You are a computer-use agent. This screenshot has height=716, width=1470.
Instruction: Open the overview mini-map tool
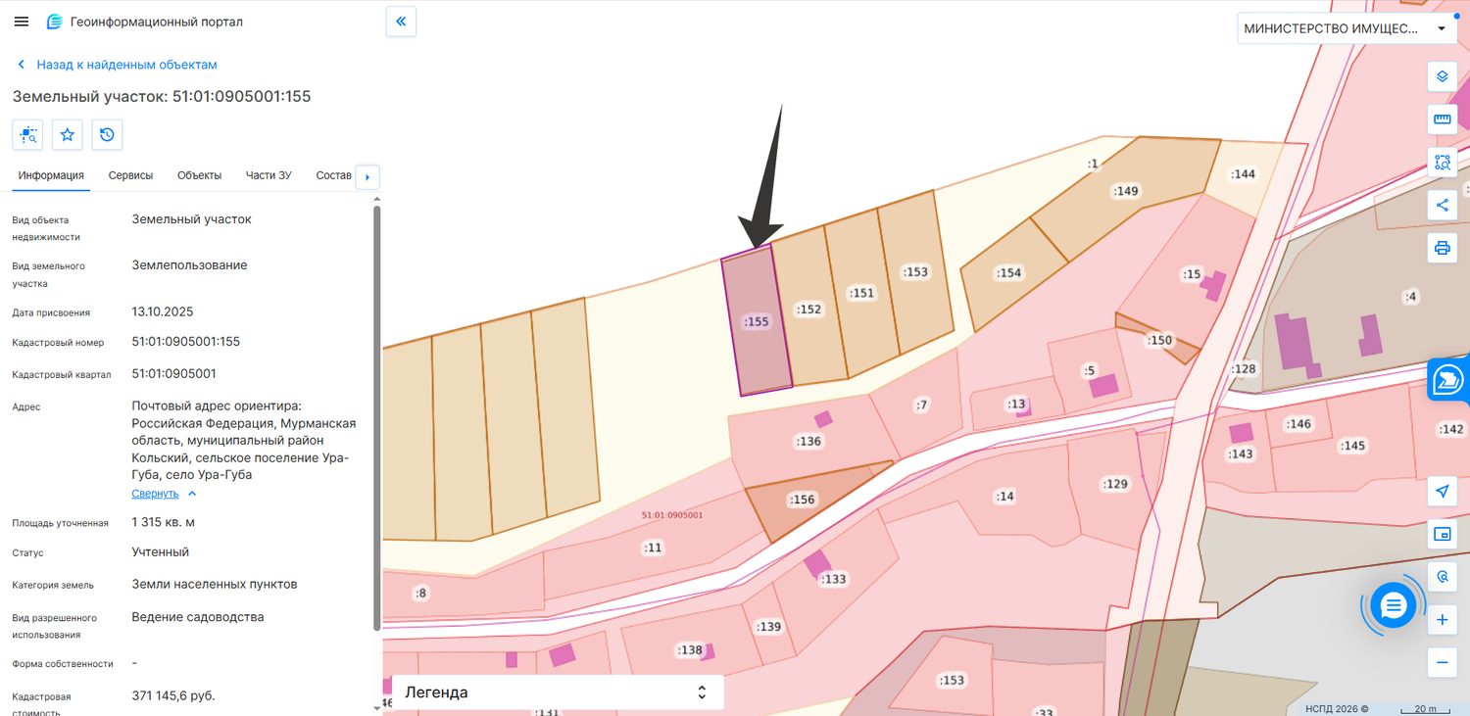pos(1442,534)
